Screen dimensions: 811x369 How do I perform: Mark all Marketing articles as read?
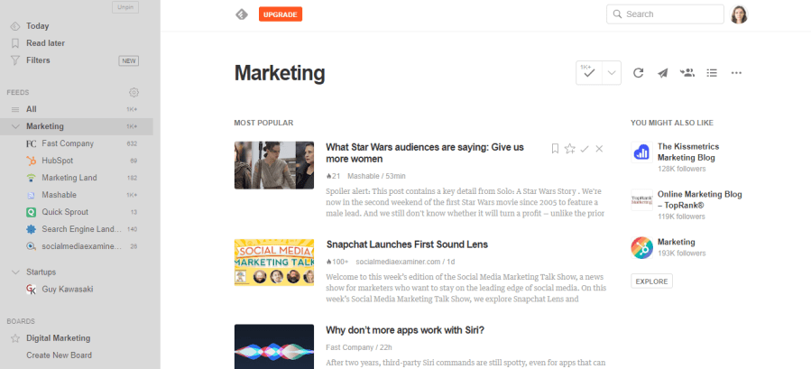[589, 73]
